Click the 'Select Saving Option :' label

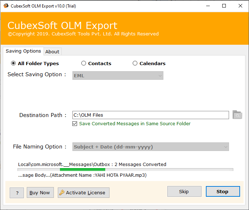(37, 74)
